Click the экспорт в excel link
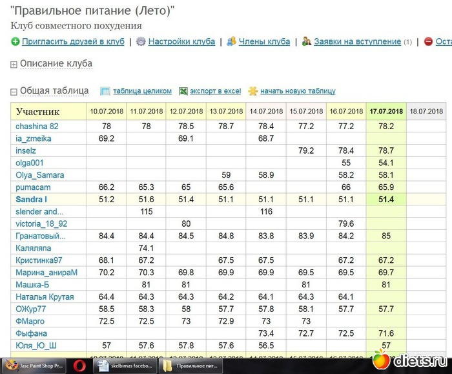 tap(215, 91)
